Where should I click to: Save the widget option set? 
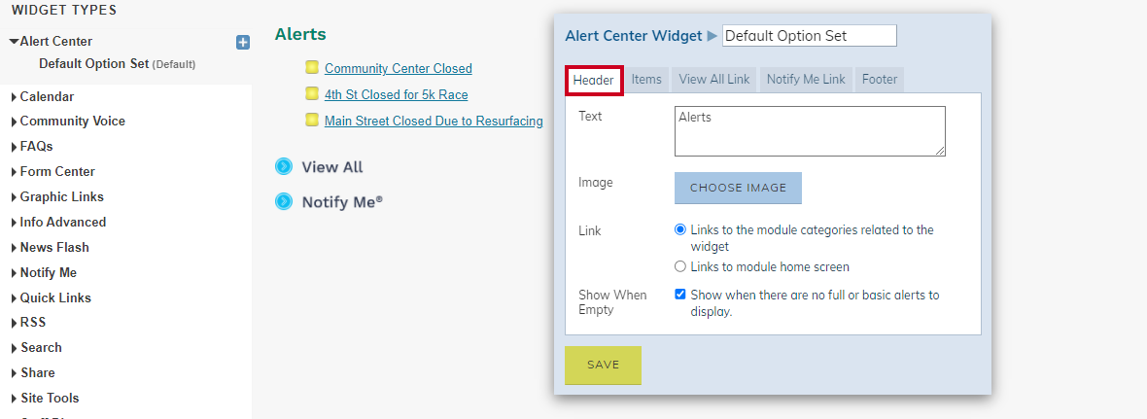click(x=603, y=365)
